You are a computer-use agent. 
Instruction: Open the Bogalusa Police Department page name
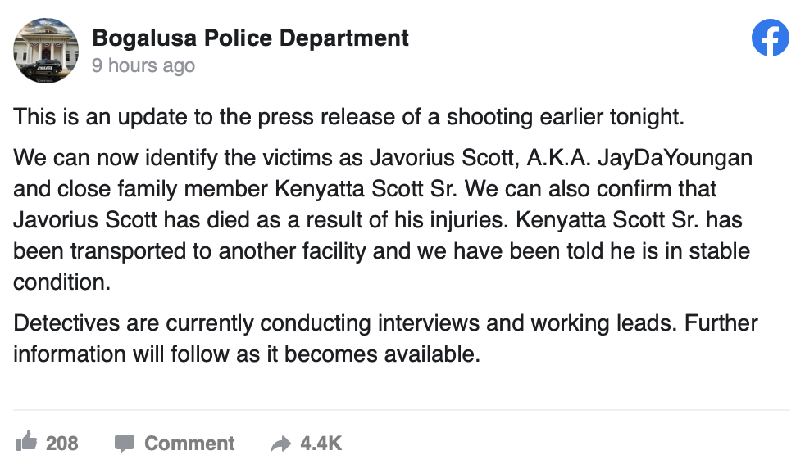[x=251, y=38]
